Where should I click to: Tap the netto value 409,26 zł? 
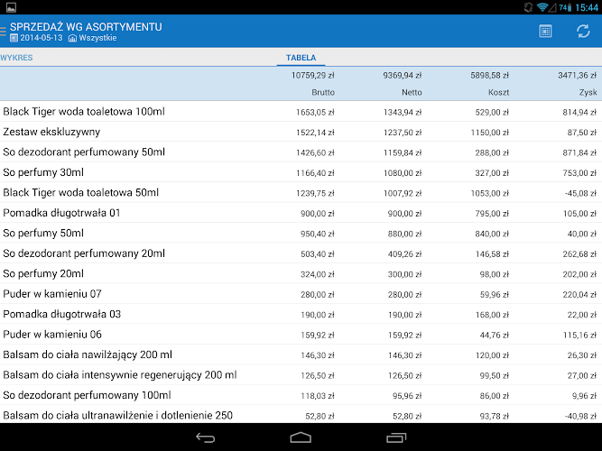pyautogui.click(x=404, y=254)
